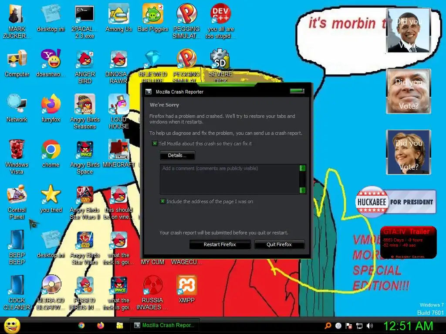The image size is (446, 334).
Task: Uncheck Tell Mozilla about this crash
Action: (155, 144)
